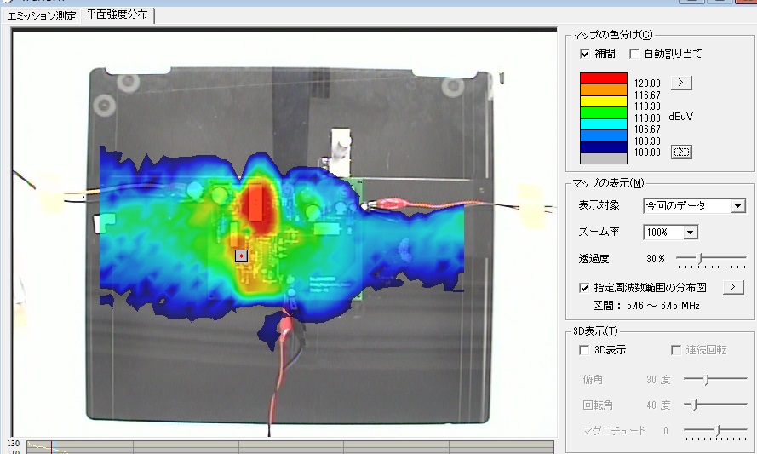The image size is (757, 454).
Task: Select the yellow legend color band
Action: [x=603, y=99]
